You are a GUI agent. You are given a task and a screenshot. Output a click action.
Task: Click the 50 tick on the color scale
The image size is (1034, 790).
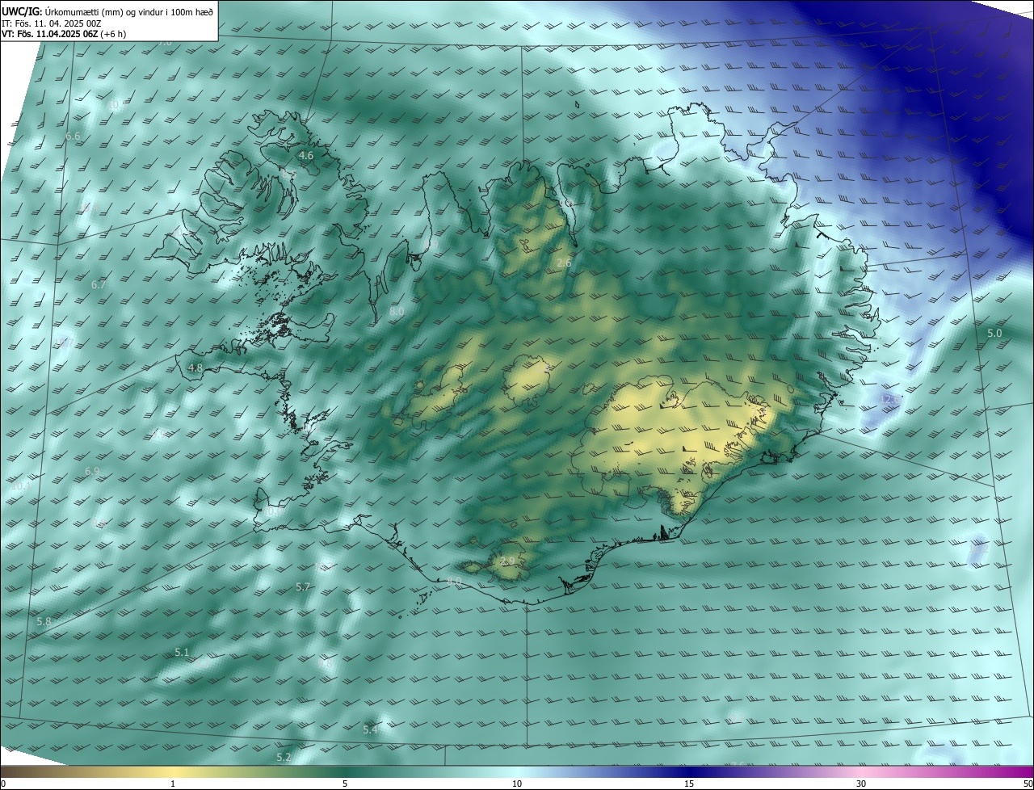pyautogui.click(x=1028, y=784)
